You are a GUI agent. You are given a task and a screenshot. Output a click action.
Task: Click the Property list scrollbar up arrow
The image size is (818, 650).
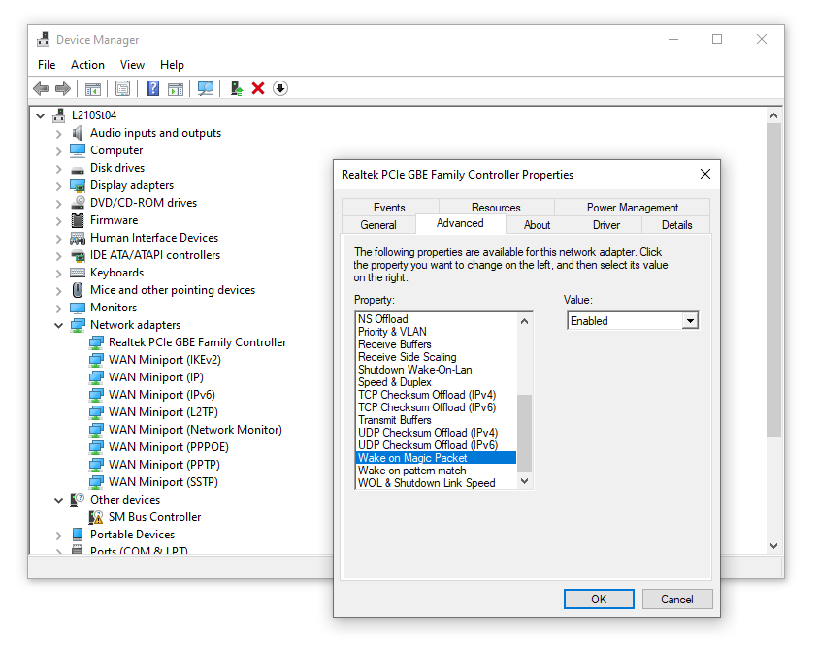pyautogui.click(x=525, y=321)
